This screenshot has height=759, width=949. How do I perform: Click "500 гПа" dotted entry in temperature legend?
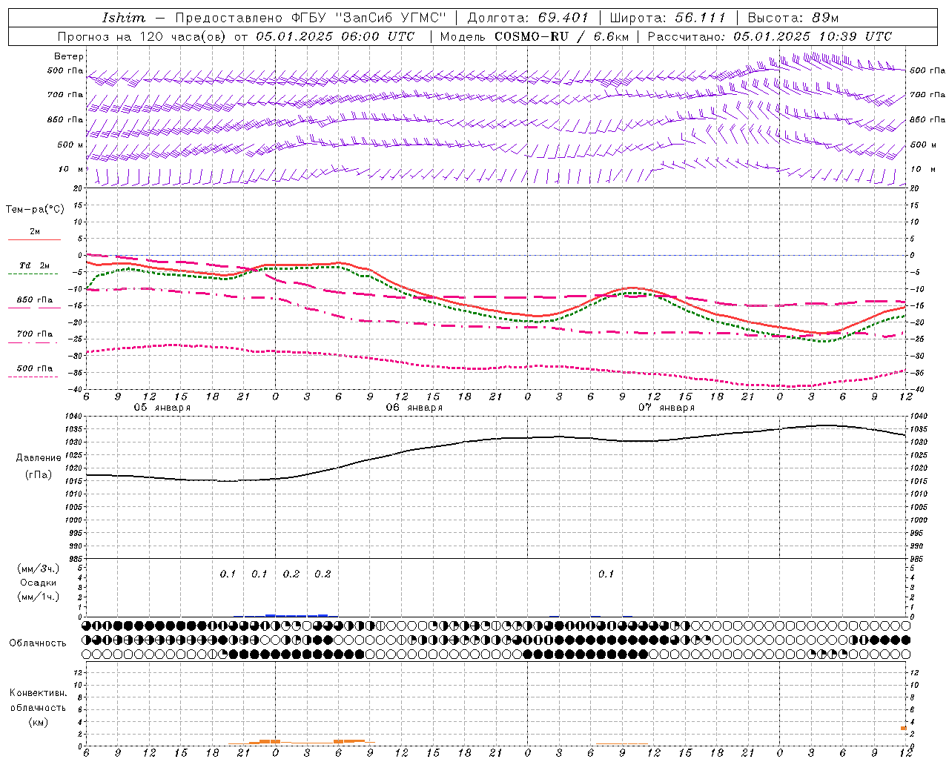[x=35, y=368]
